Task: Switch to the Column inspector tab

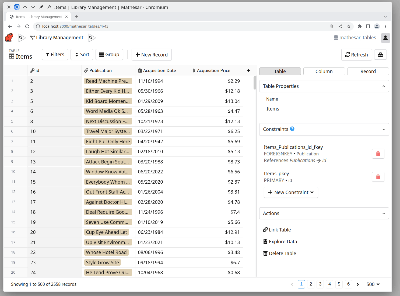Action: (x=324, y=71)
